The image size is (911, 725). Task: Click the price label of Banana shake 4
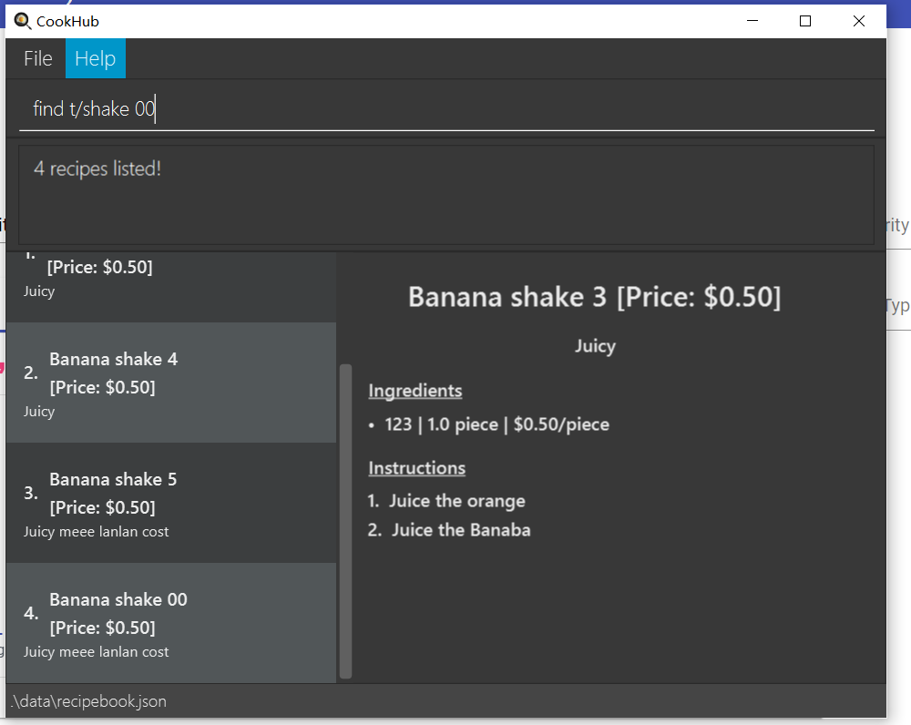pyautogui.click(x=102, y=387)
